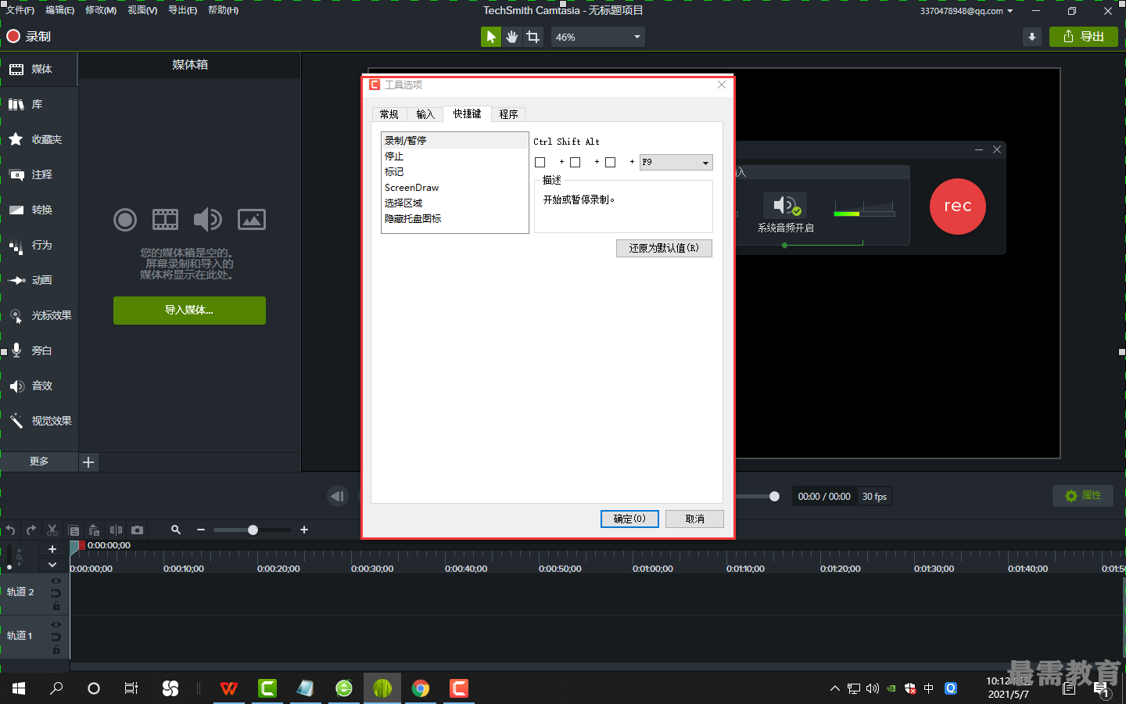Image resolution: width=1126 pixels, height=704 pixels.
Task: Expand the 更多 more tools list
Action: click(x=39, y=462)
